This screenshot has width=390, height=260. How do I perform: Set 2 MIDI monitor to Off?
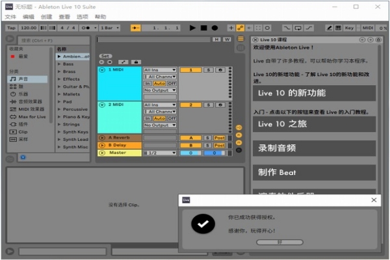point(172,118)
